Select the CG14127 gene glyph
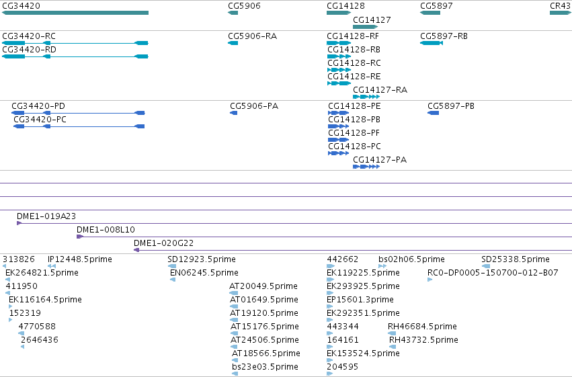Image resolution: width=572 pixels, height=377 pixels. (365, 27)
